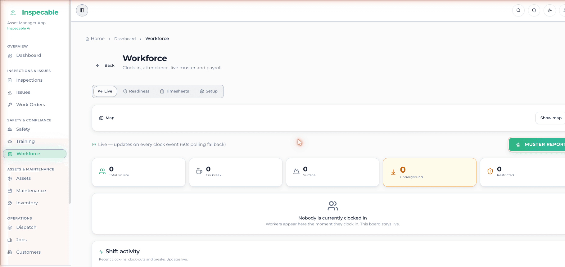Image resolution: width=565 pixels, height=267 pixels.
Task: Click the Workforce sidebar icon
Action: pos(10,154)
